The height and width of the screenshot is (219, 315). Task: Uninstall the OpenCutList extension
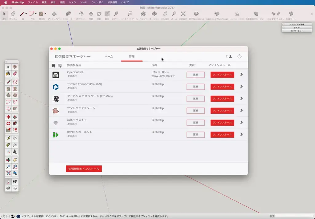(x=222, y=75)
